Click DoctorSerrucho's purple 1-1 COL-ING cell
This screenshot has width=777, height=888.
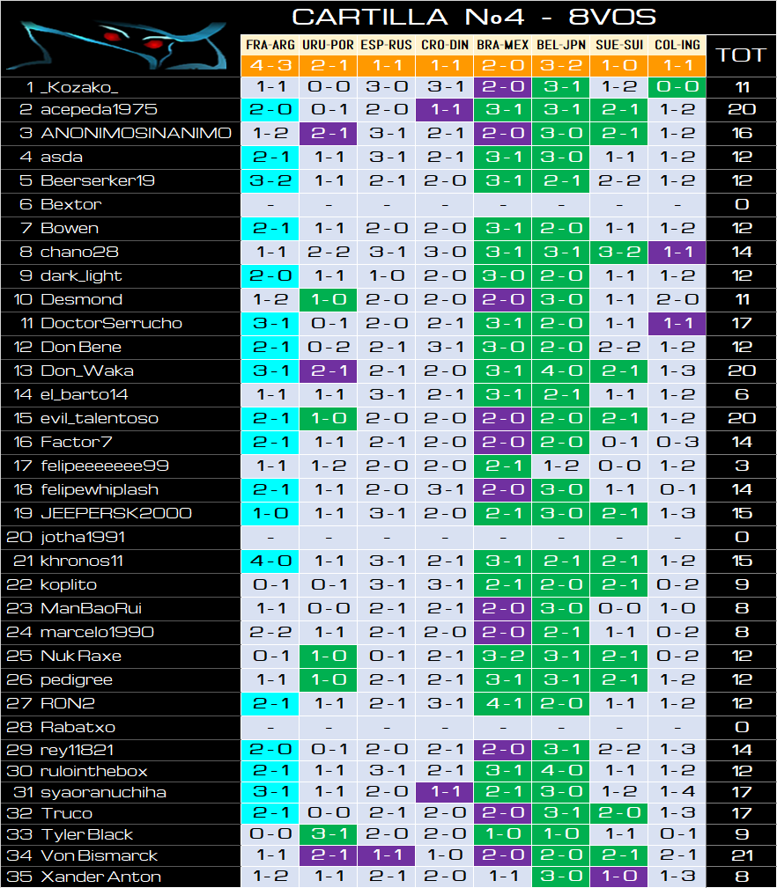677,323
